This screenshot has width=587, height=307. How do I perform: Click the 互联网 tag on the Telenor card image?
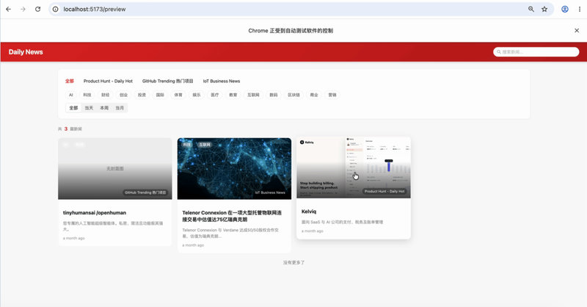205,145
